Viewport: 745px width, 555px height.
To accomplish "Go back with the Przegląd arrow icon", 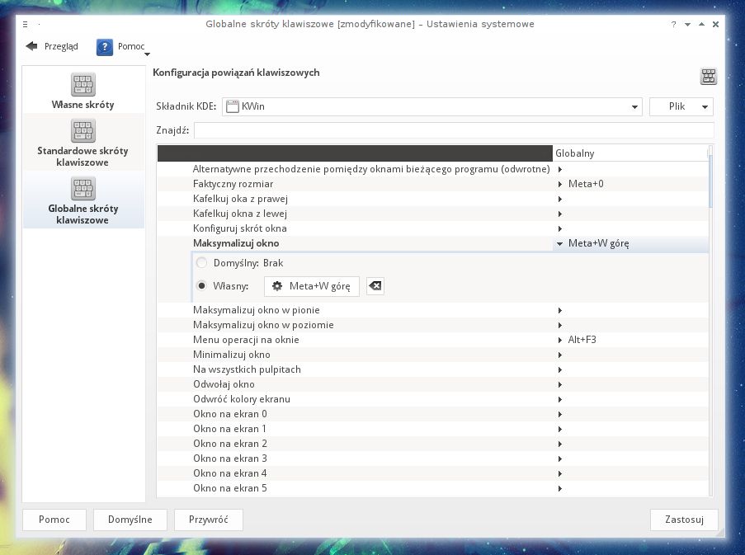I will 32,46.
